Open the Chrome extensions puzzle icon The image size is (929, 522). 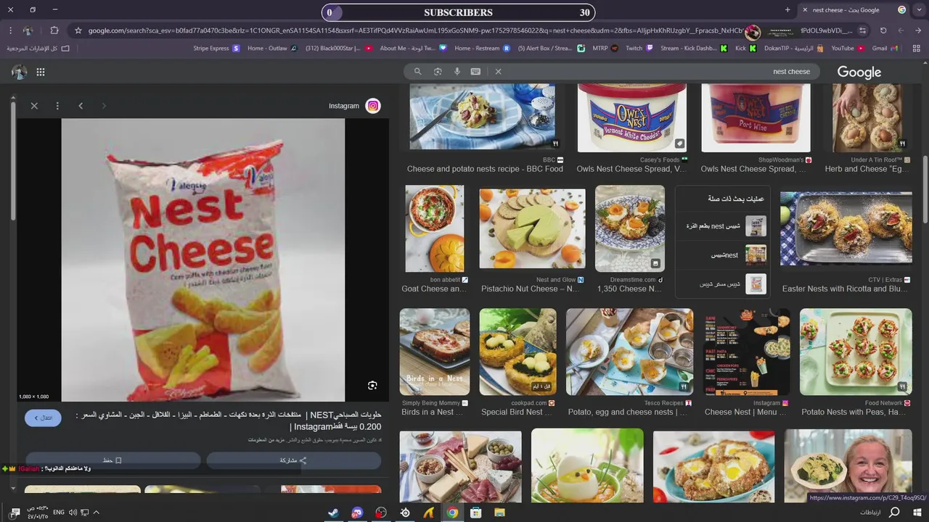(x=54, y=30)
